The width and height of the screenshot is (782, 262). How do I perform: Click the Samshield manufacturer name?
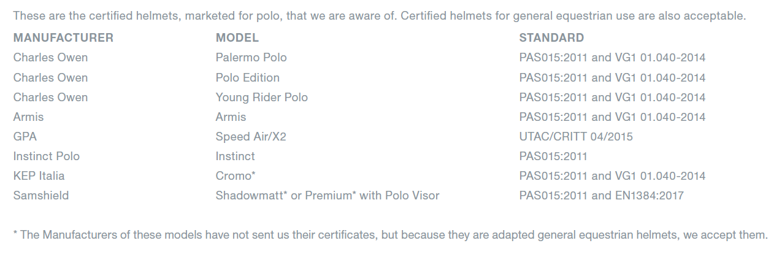[x=41, y=196]
